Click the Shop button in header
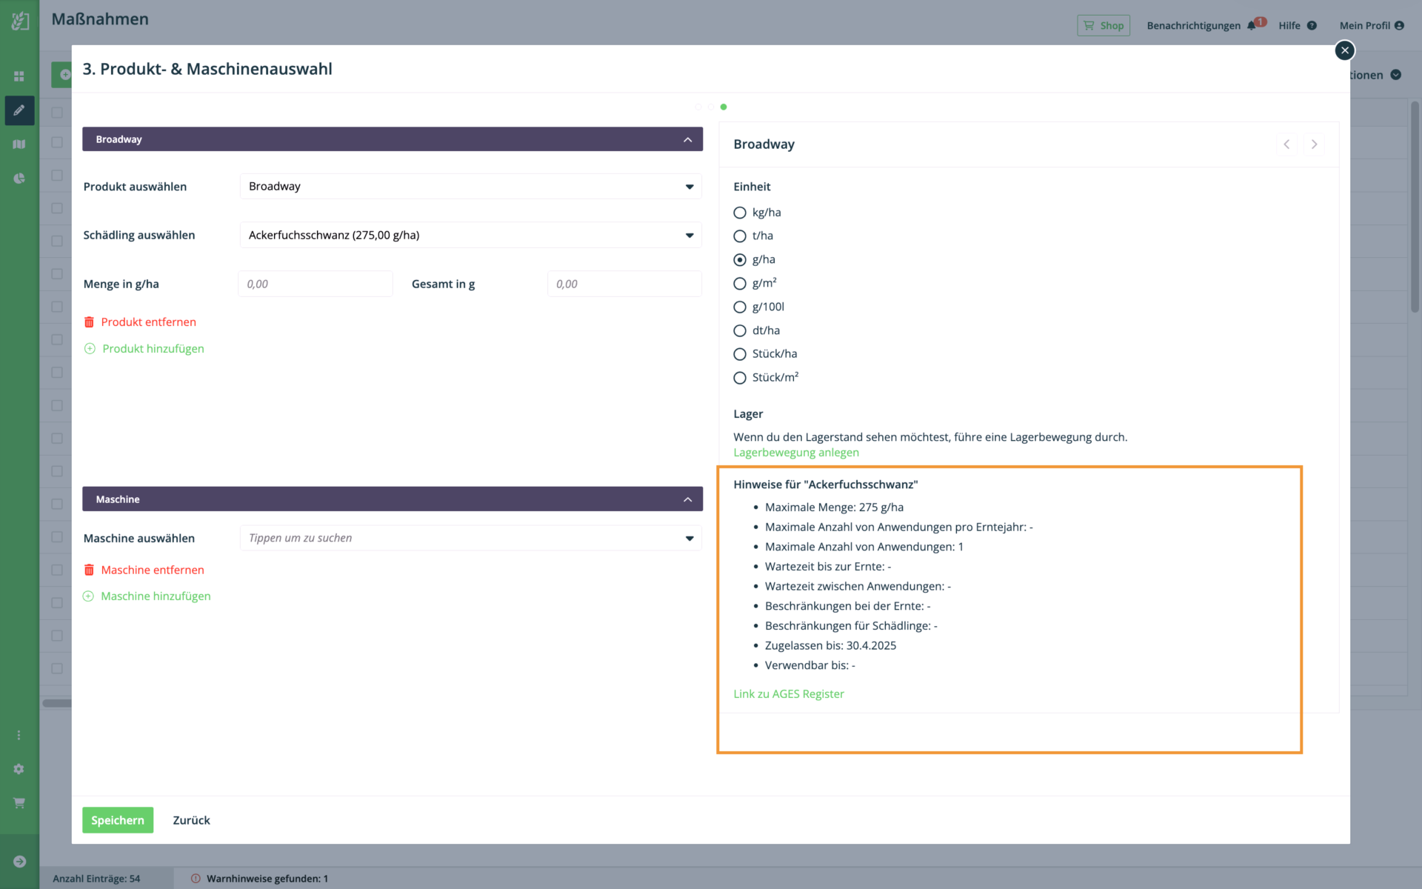This screenshot has width=1422, height=889. (x=1104, y=25)
